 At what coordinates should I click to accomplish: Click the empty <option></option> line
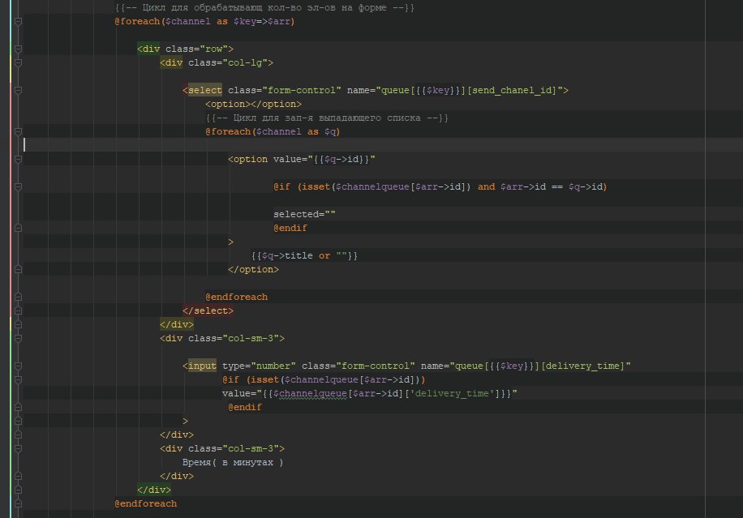pyautogui.click(x=254, y=105)
